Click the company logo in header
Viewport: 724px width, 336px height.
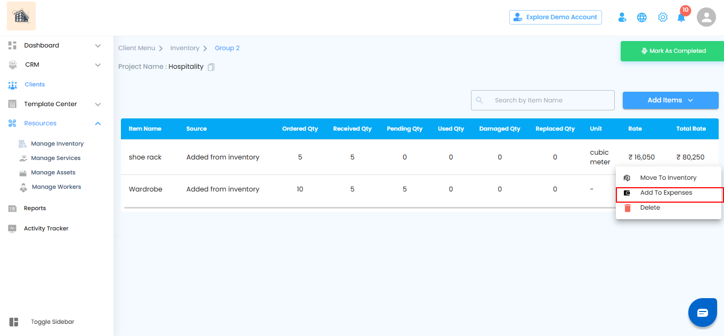click(x=21, y=16)
